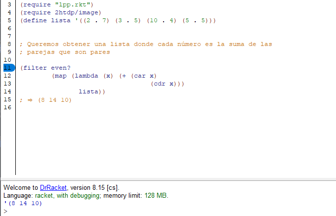
Task: Click the comment 'parejas que son pares'
Action: click(x=65, y=52)
